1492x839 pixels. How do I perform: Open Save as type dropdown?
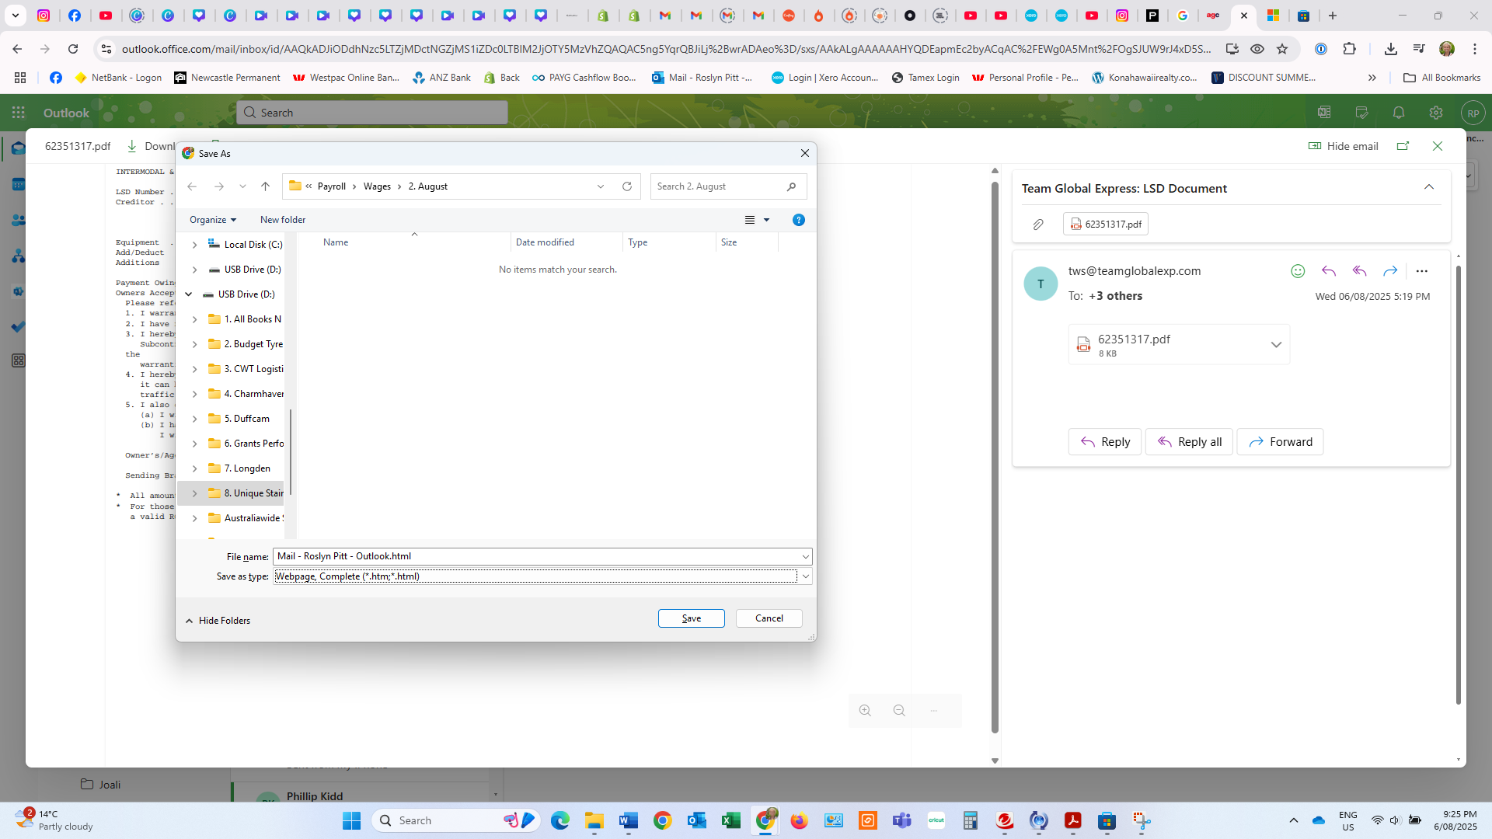click(806, 576)
